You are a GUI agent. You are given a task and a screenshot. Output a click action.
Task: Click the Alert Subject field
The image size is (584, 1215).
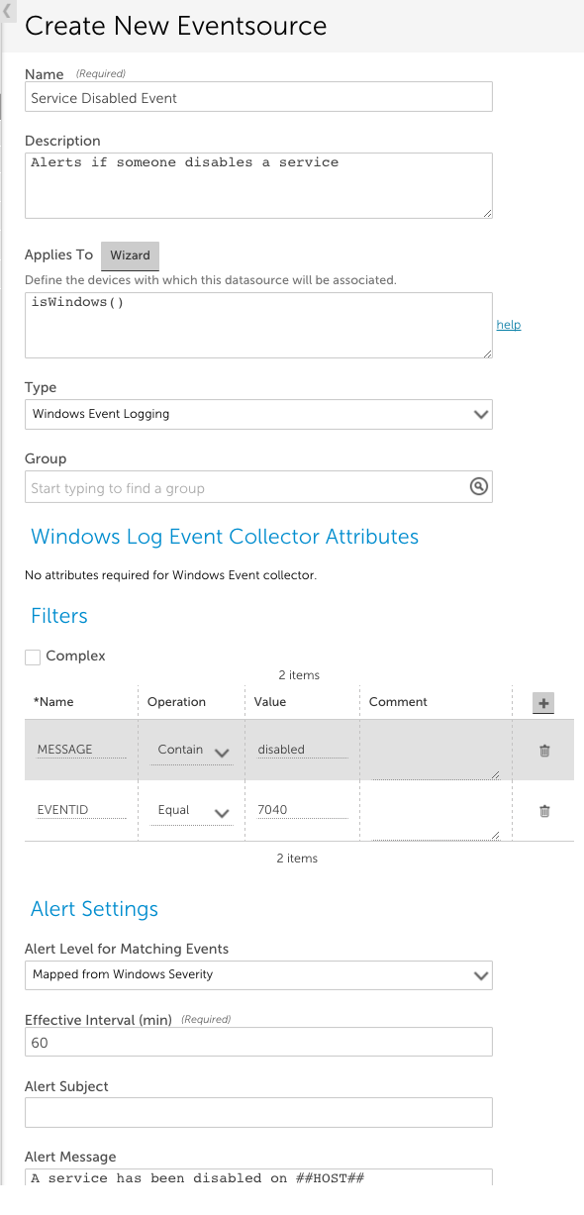[258, 1112]
